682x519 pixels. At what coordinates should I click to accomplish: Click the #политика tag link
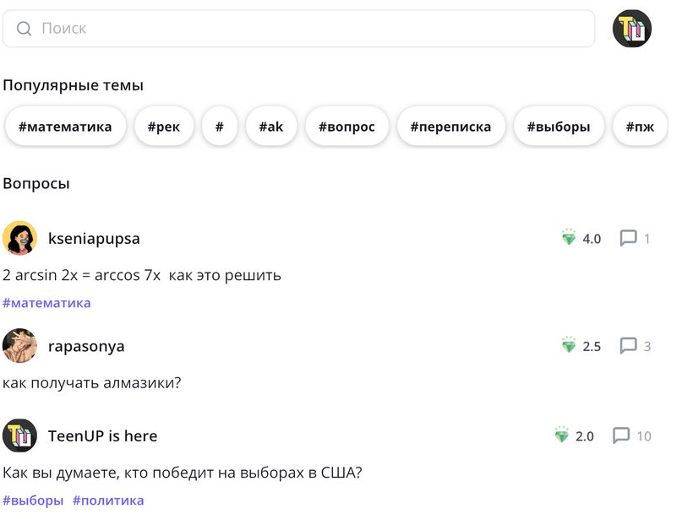coord(108,500)
